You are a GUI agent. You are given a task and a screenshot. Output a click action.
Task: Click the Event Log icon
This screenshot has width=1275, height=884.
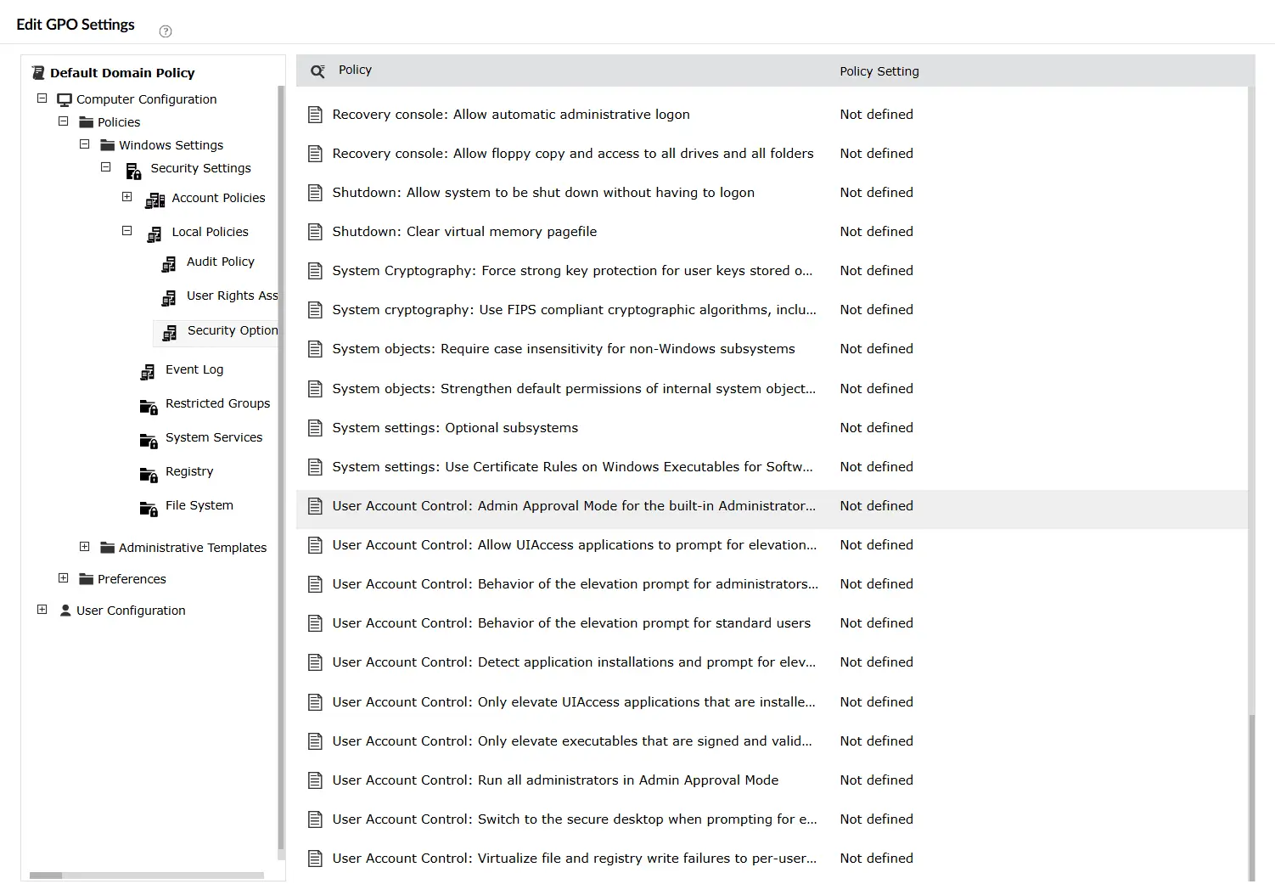[148, 372]
